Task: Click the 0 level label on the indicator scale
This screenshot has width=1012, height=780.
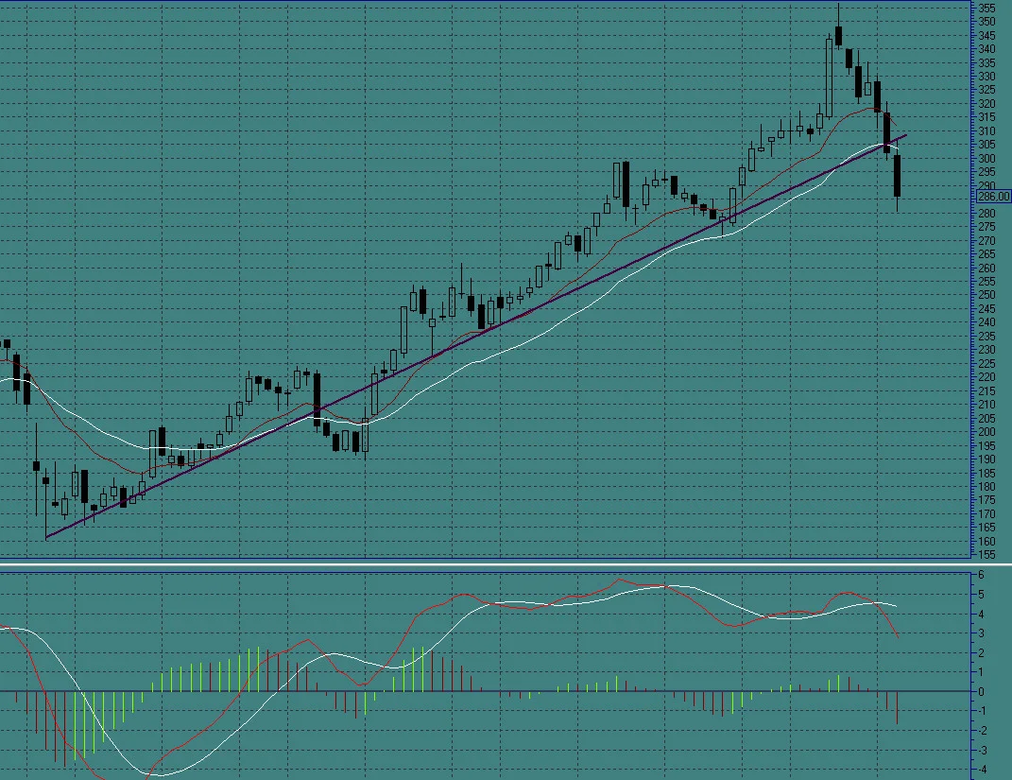Action: 982,691
